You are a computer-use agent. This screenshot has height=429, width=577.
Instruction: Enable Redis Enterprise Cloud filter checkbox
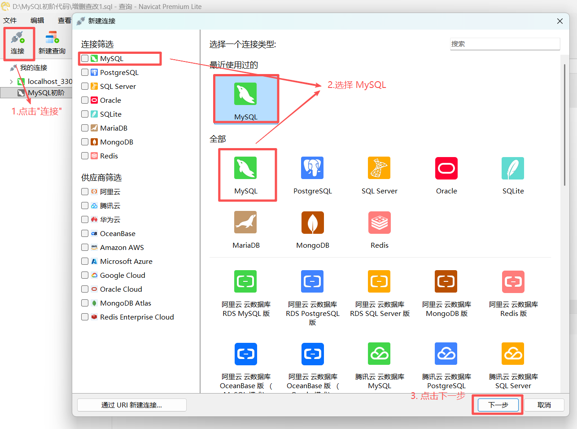click(85, 317)
